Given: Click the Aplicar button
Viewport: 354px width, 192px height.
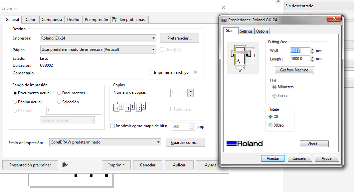Looking at the screenshot, I should coord(179,165).
